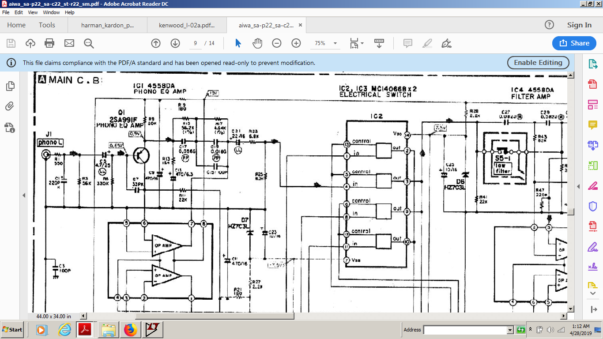
Task: Open the taskbar Address dropdown arrow
Action: pos(510,330)
